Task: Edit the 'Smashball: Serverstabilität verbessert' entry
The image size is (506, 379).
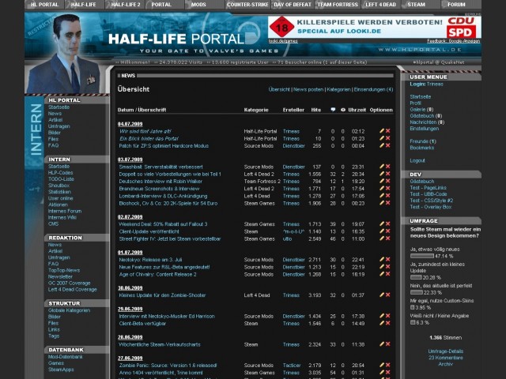Action: 382,167
